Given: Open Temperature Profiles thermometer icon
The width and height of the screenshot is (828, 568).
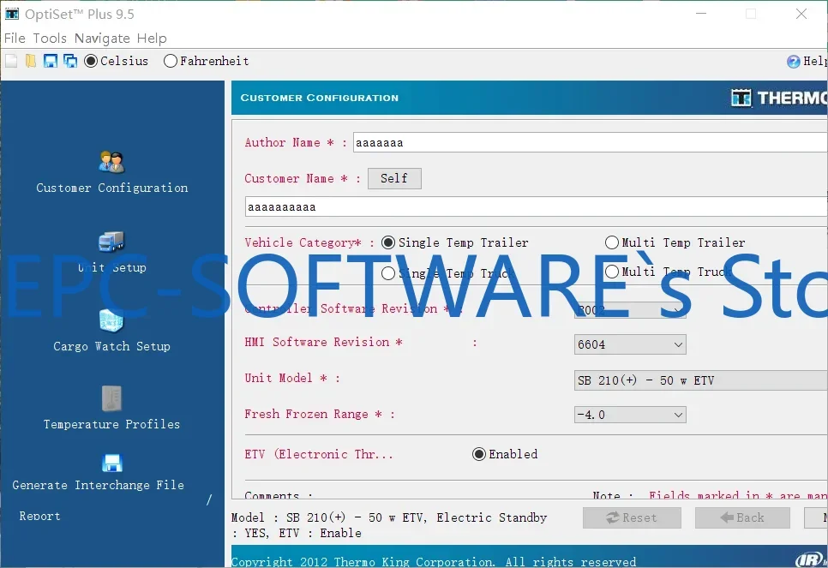Looking at the screenshot, I should (111, 398).
